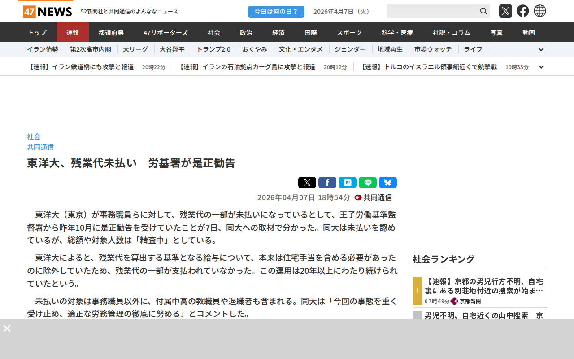Open the 国際 nav tab
574x359 pixels.
[x=311, y=32]
